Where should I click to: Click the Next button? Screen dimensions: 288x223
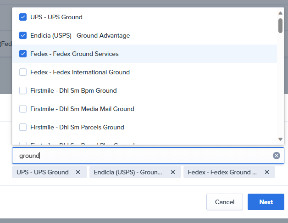click(266, 202)
